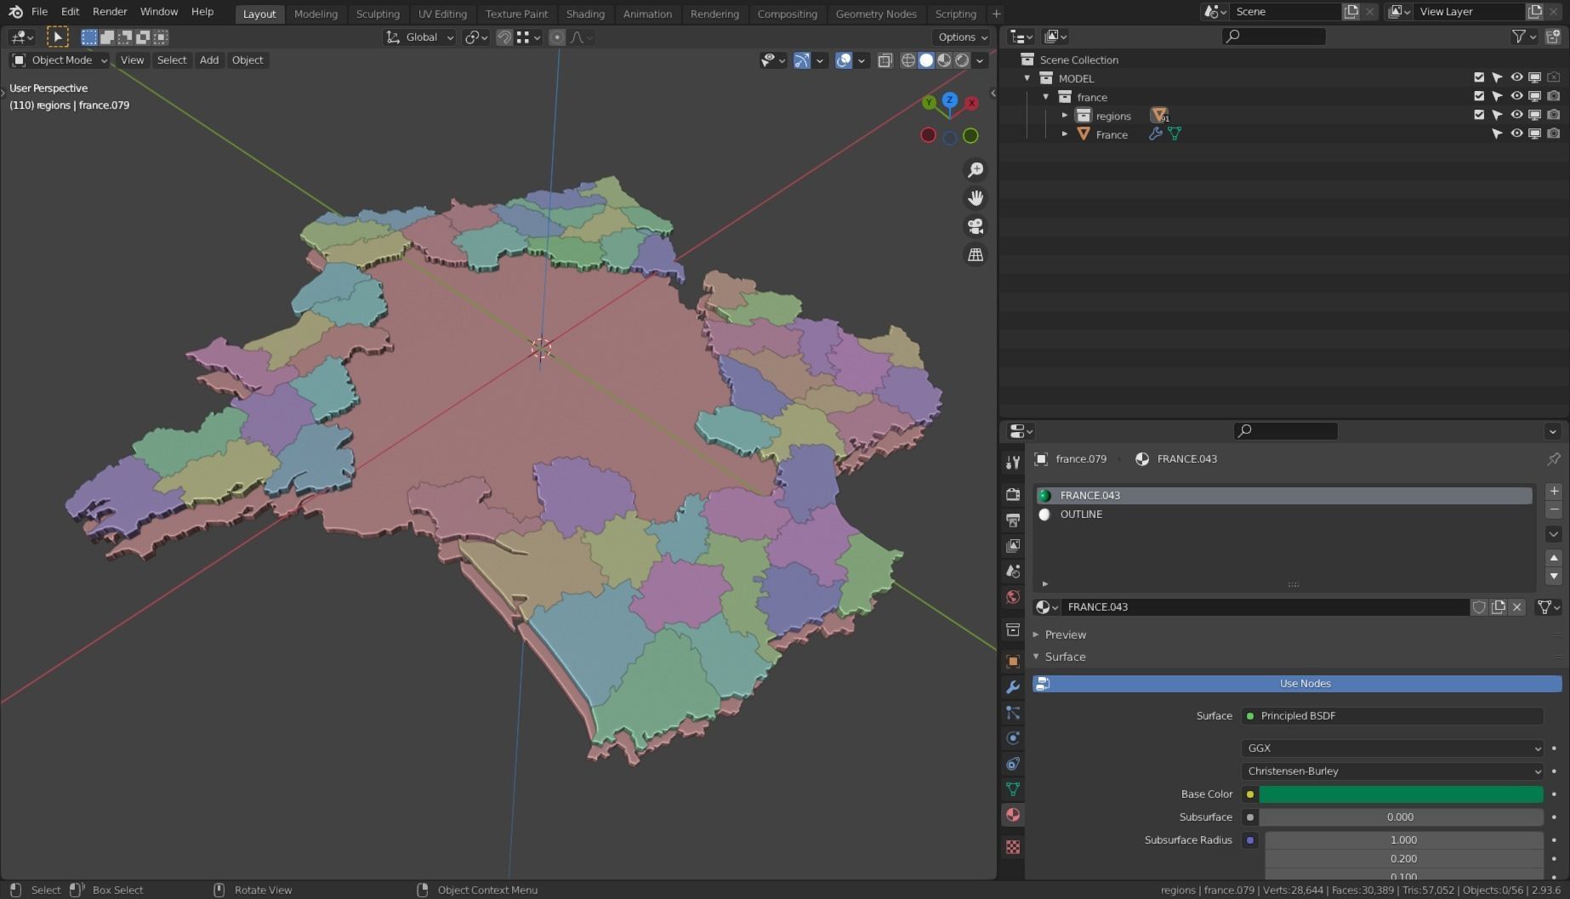Open the Tool properties tab

point(1012,462)
